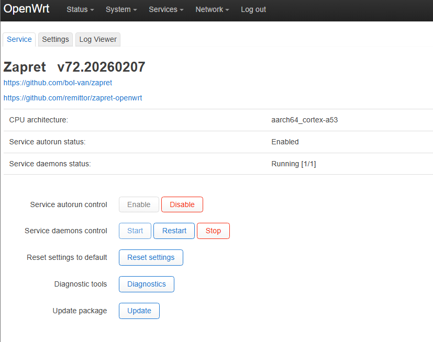Open the bol-van/zapret GitHub link

(58, 83)
